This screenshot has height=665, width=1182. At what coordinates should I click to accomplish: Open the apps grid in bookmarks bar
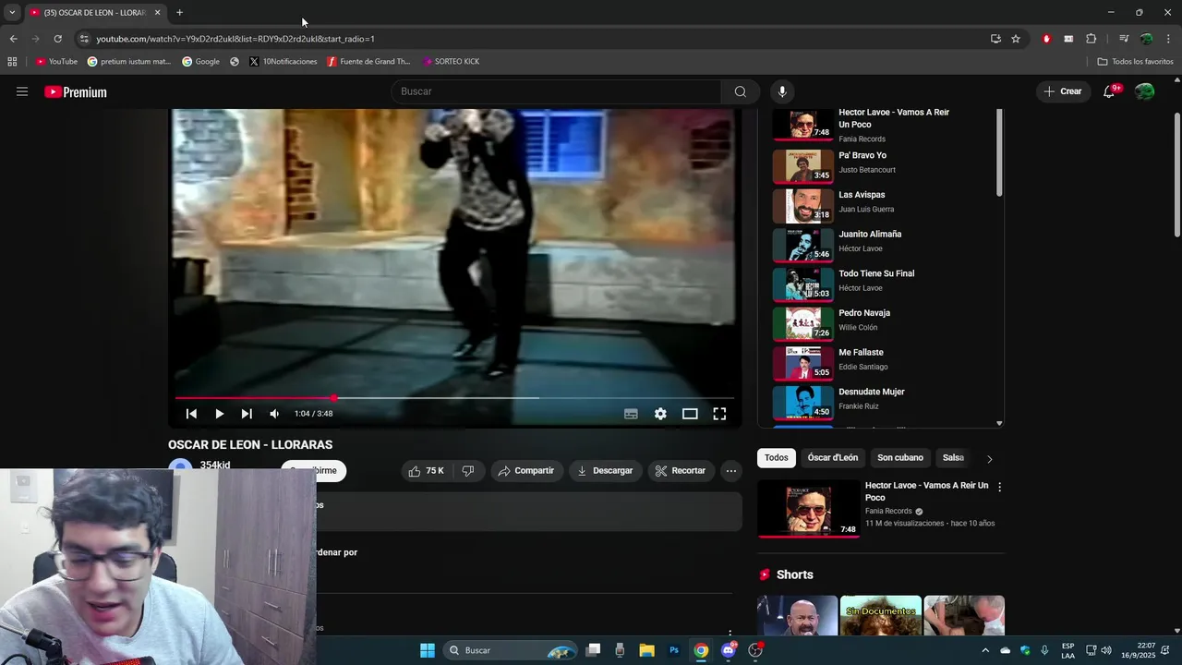point(12,62)
